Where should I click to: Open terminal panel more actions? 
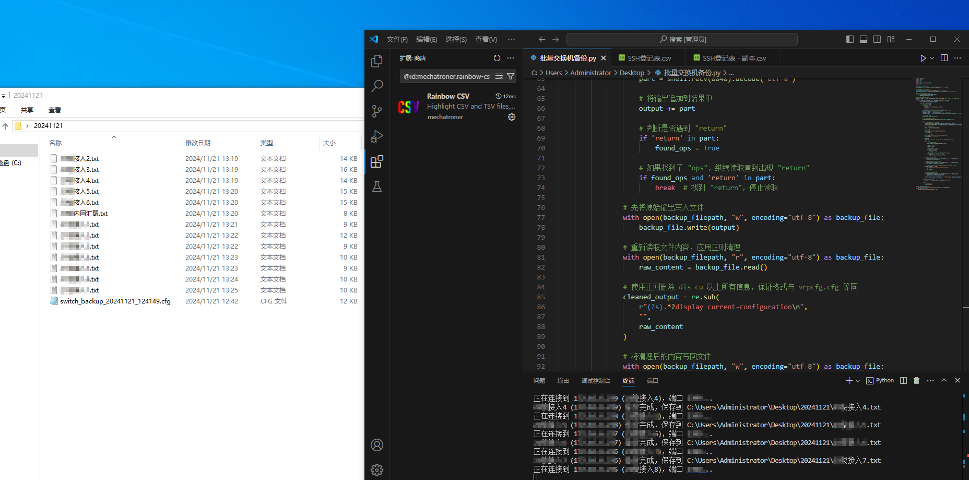point(930,381)
